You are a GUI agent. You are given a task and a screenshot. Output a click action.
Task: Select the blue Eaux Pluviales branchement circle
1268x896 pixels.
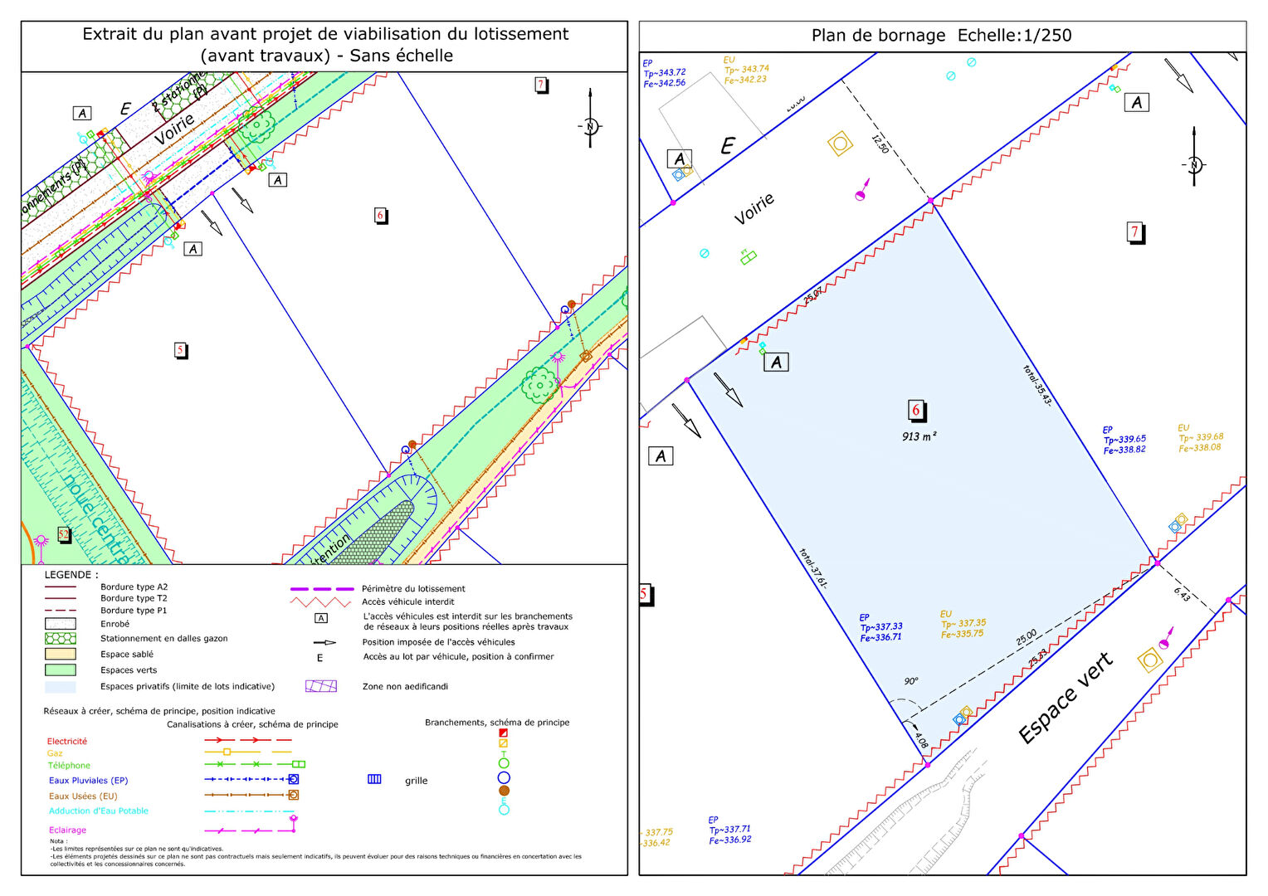(503, 778)
